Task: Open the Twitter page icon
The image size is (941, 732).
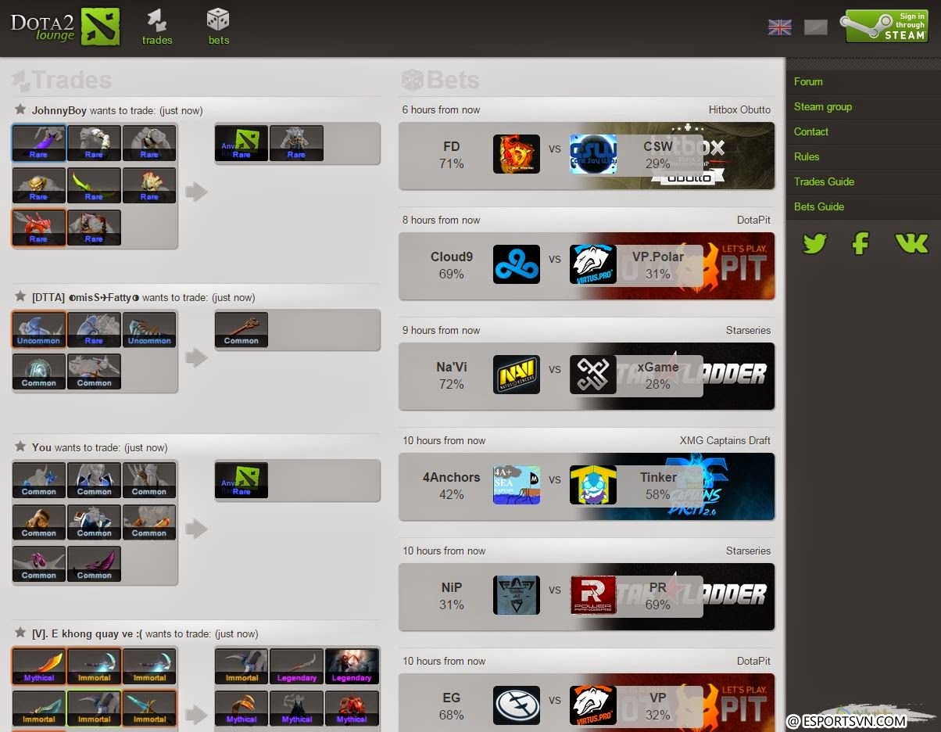Action: (x=814, y=244)
